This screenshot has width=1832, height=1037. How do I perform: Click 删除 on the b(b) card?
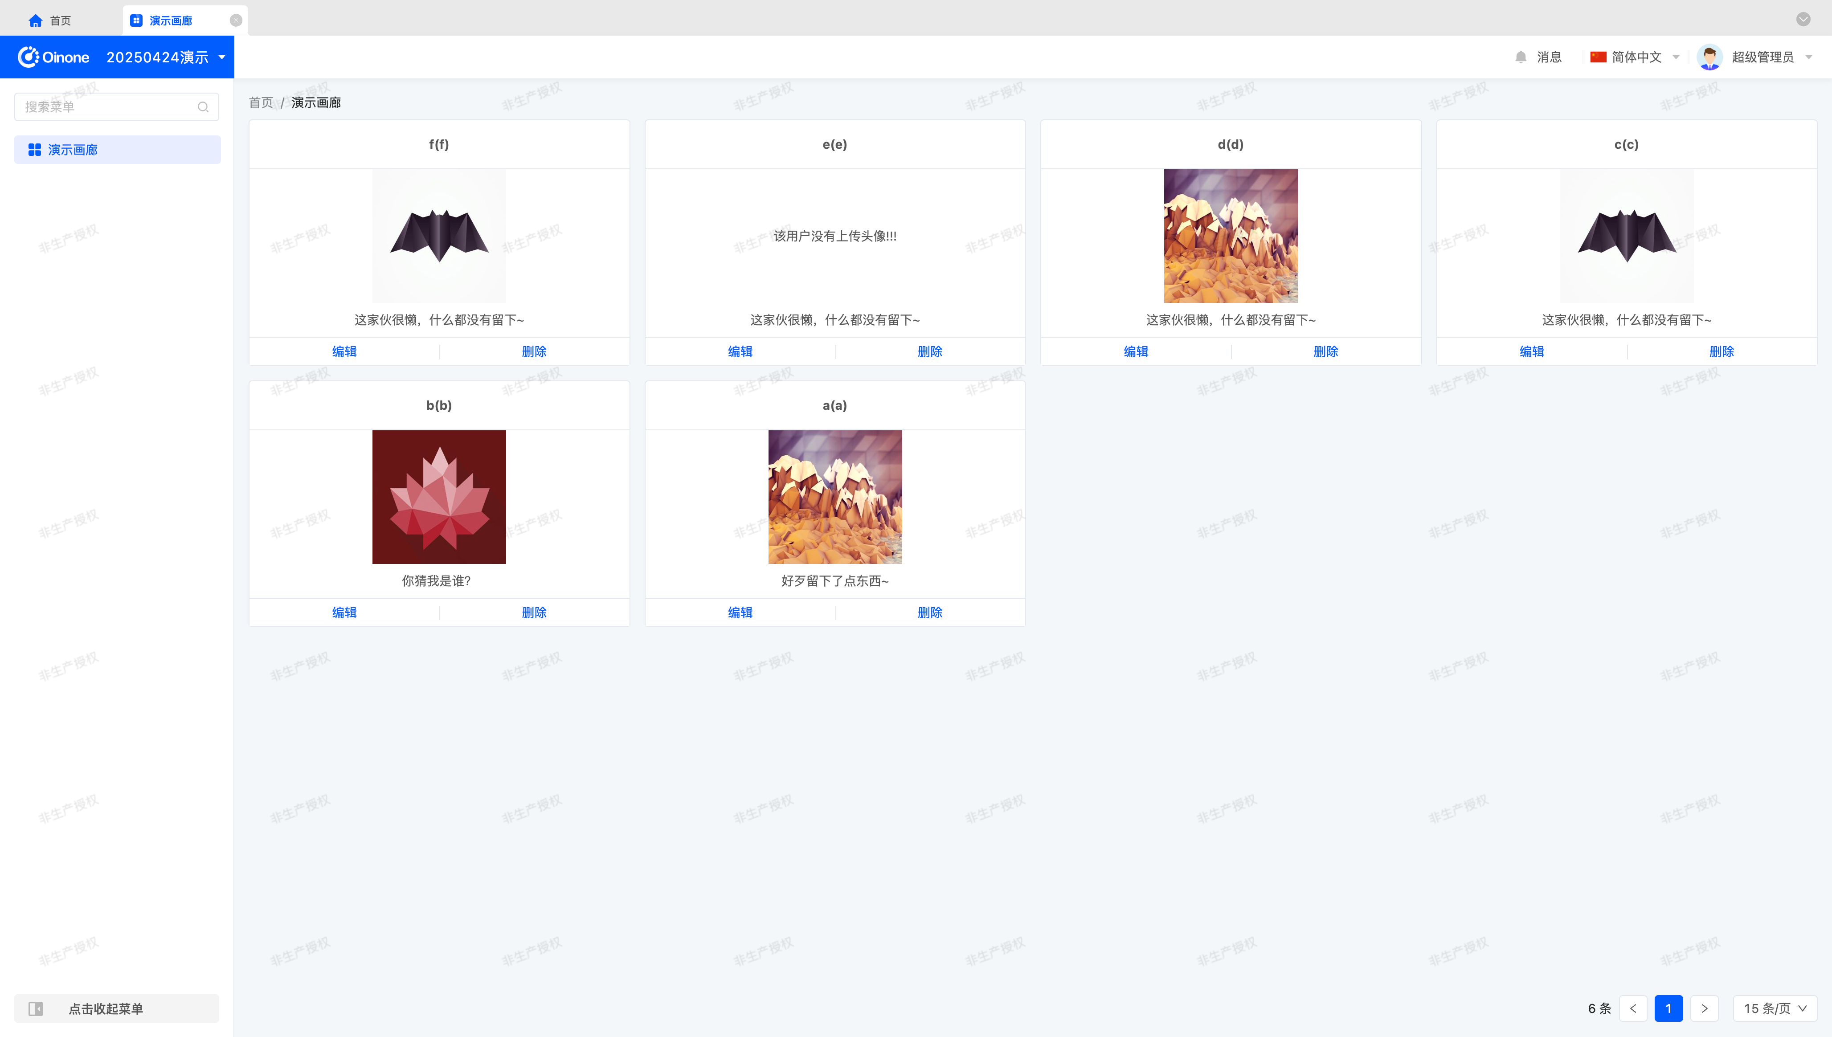(534, 612)
